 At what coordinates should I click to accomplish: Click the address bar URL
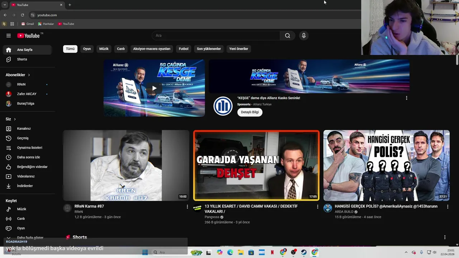coord(47,15)
